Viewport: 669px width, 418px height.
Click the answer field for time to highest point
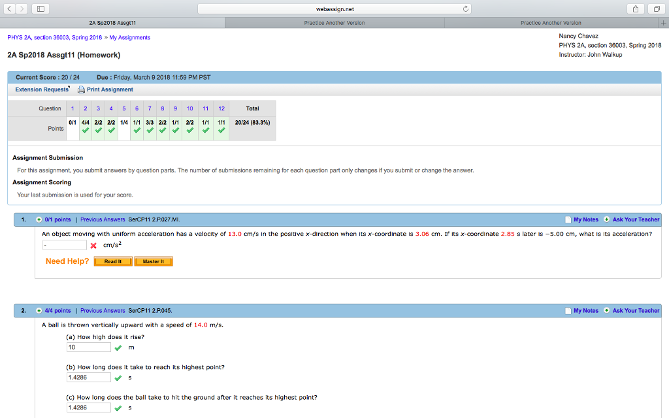coord(89,378)
